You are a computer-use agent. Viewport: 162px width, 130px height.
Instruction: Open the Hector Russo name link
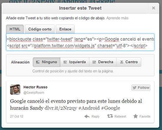click(x=35, y=87)
